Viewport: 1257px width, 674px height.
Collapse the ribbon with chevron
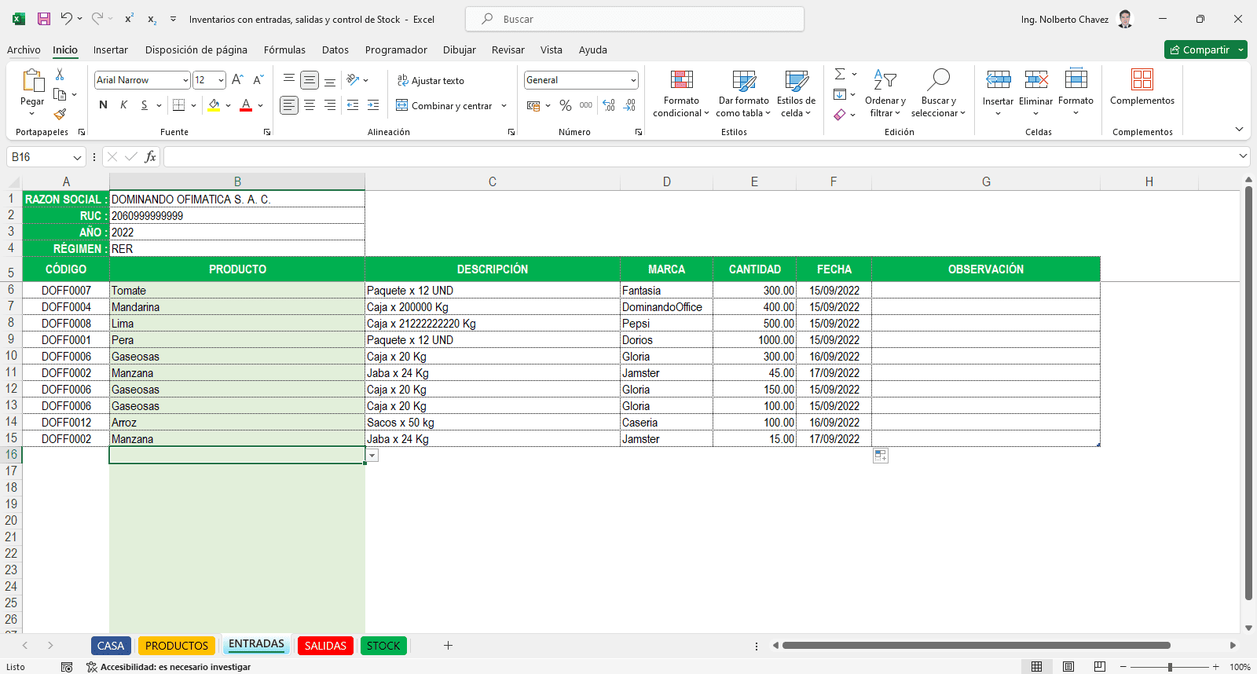click(x=1239, y=130)
